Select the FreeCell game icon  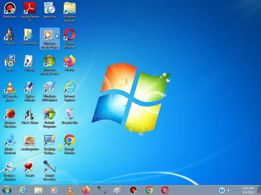click(x=10, y=37)
